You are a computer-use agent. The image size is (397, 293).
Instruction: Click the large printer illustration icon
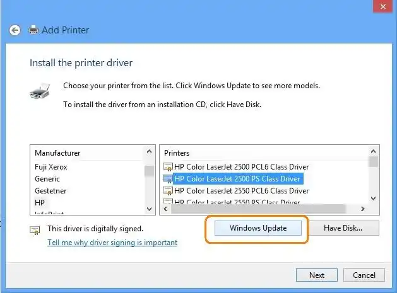coord(41,93)
